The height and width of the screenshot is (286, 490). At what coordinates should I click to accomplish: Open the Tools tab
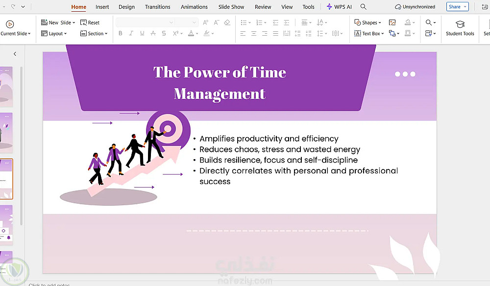coord(308,7)
